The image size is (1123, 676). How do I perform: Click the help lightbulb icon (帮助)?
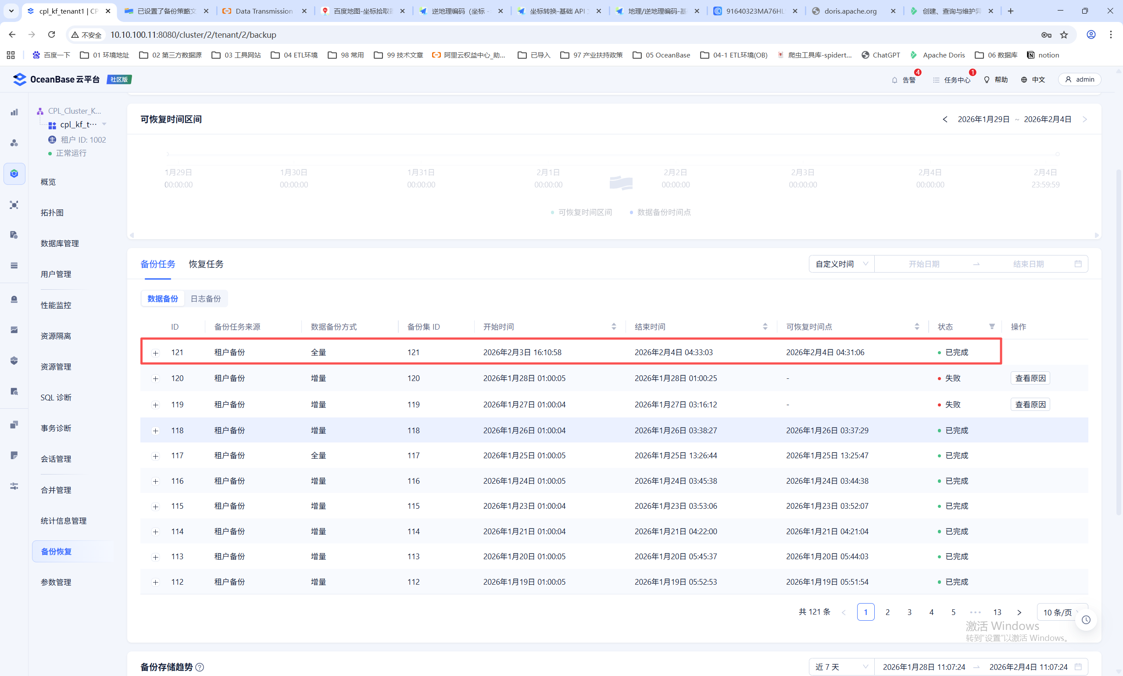(x=987, y=80)
